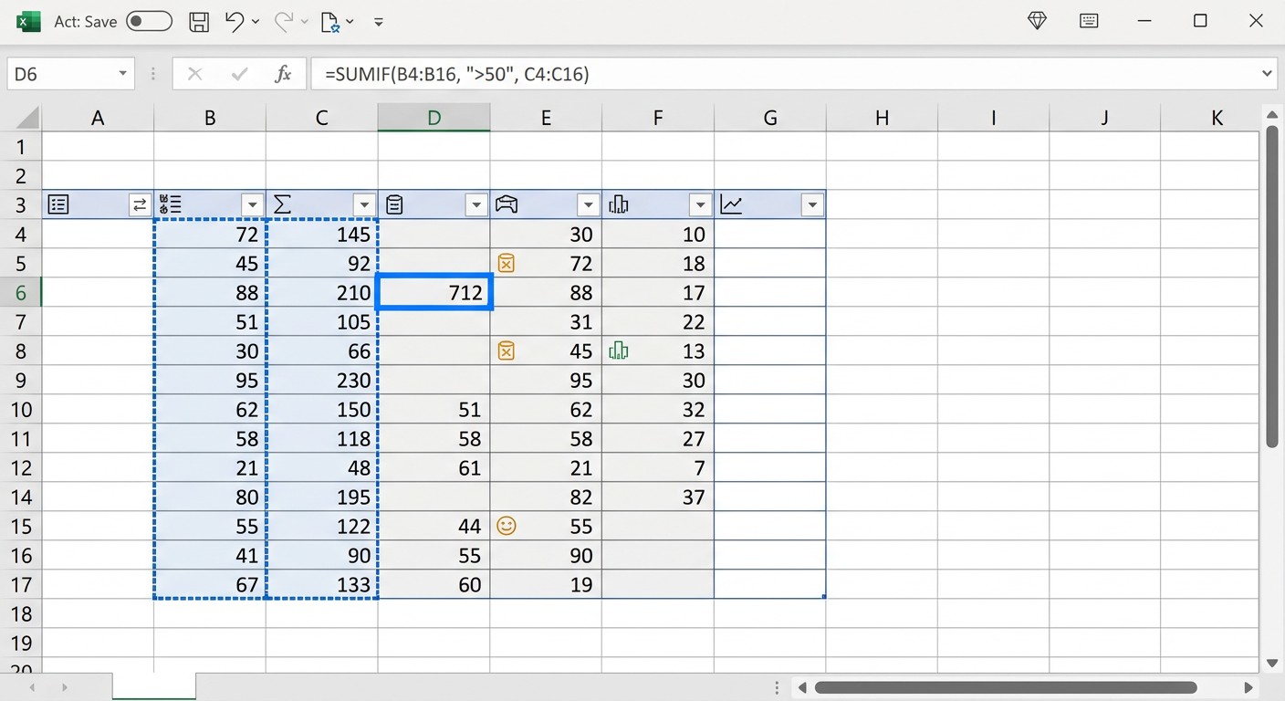Click the fx Insert Function icon

pos(284,74)
